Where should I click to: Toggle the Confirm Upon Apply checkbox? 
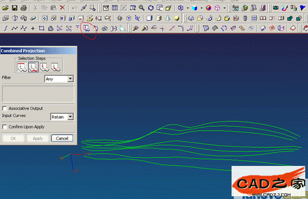4,127
